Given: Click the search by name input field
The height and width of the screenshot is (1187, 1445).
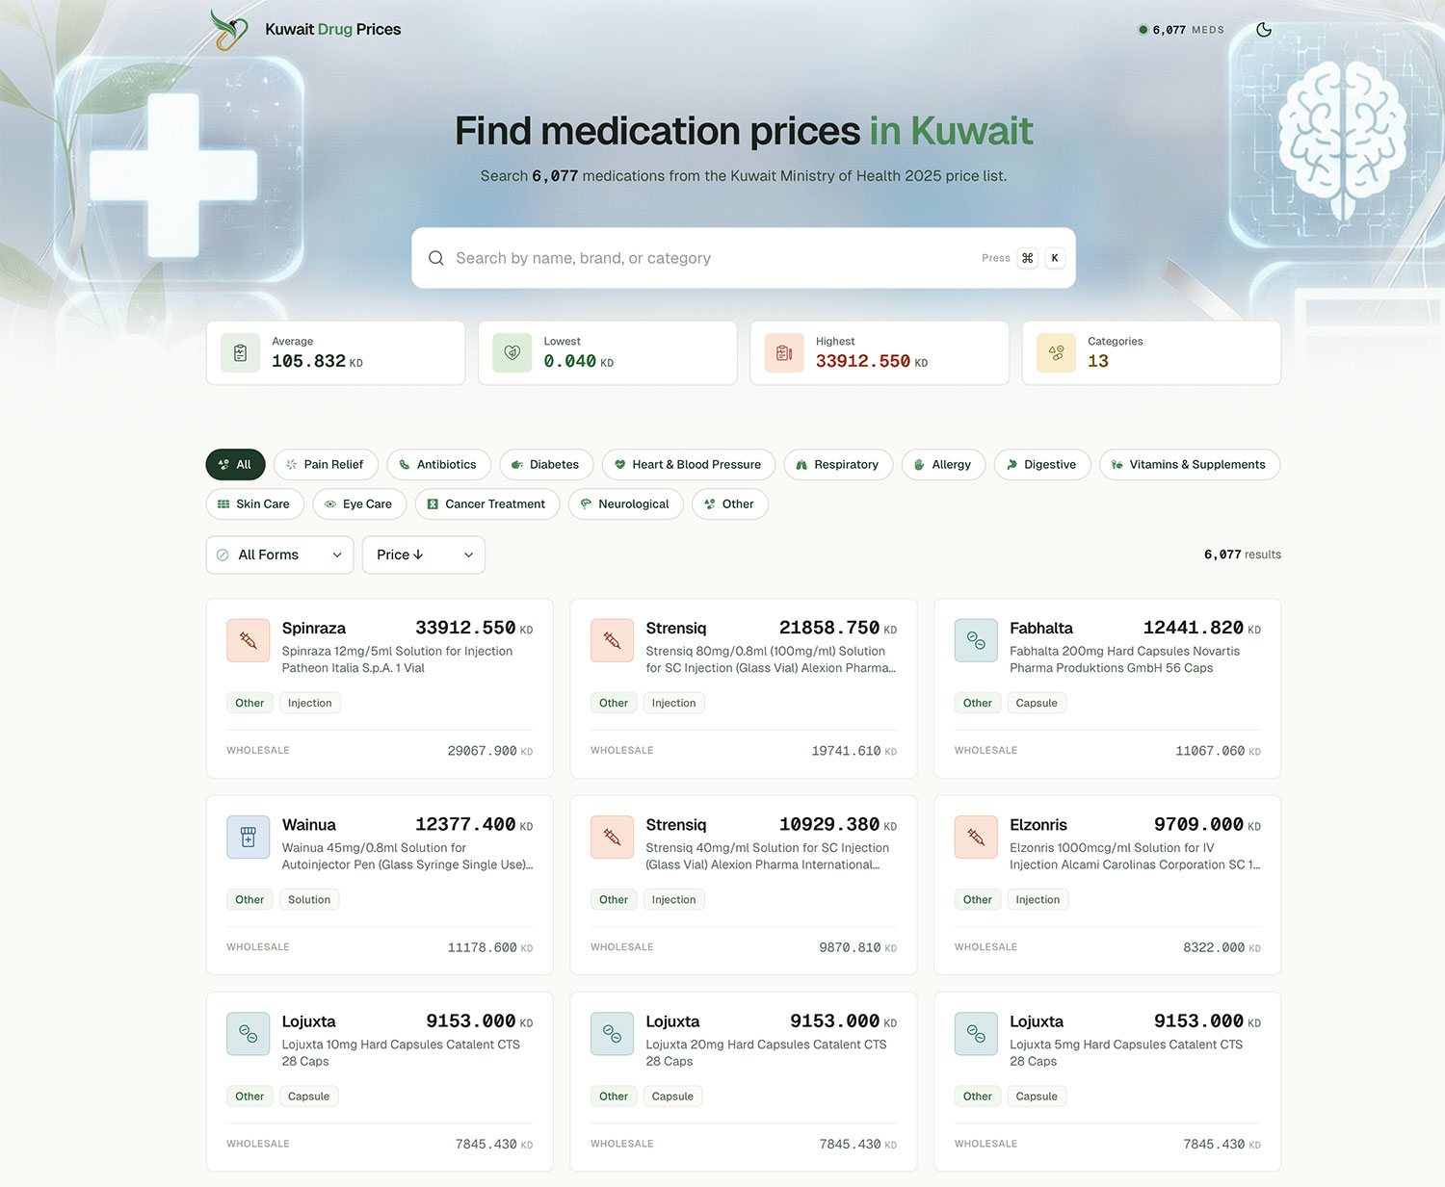Looking at the screenshot, I should (713, 258).
